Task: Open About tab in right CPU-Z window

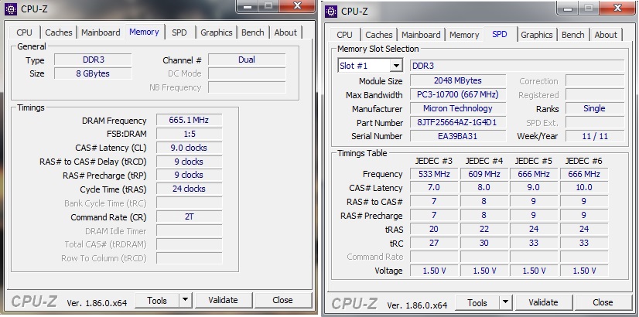Action: [606, 35]
